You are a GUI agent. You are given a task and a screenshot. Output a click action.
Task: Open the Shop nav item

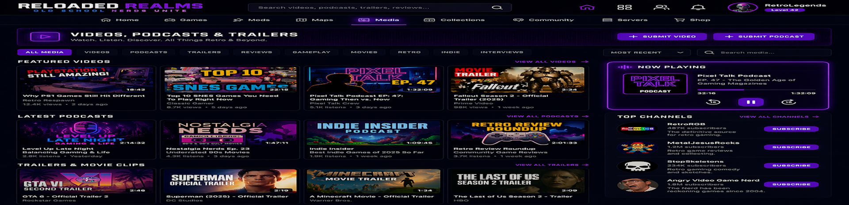pos(692,20)
